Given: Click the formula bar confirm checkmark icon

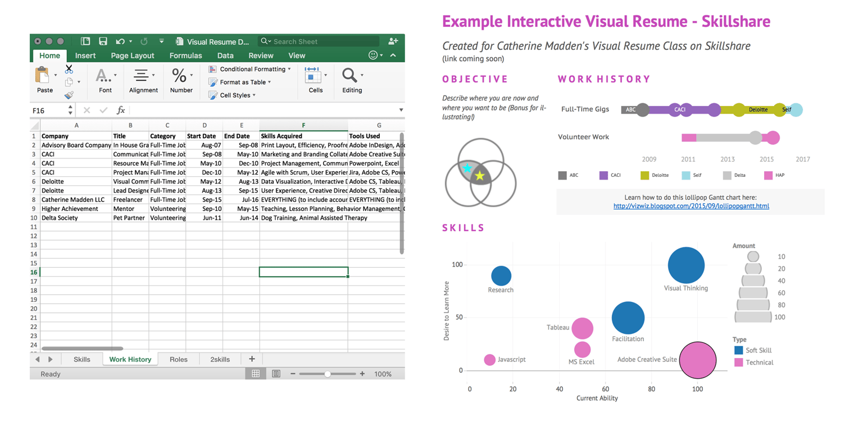Looking at the screenshot, I should pyautogui.click(x=103, y=110).
